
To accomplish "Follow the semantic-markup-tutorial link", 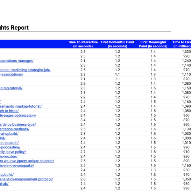I will [21, 106].
